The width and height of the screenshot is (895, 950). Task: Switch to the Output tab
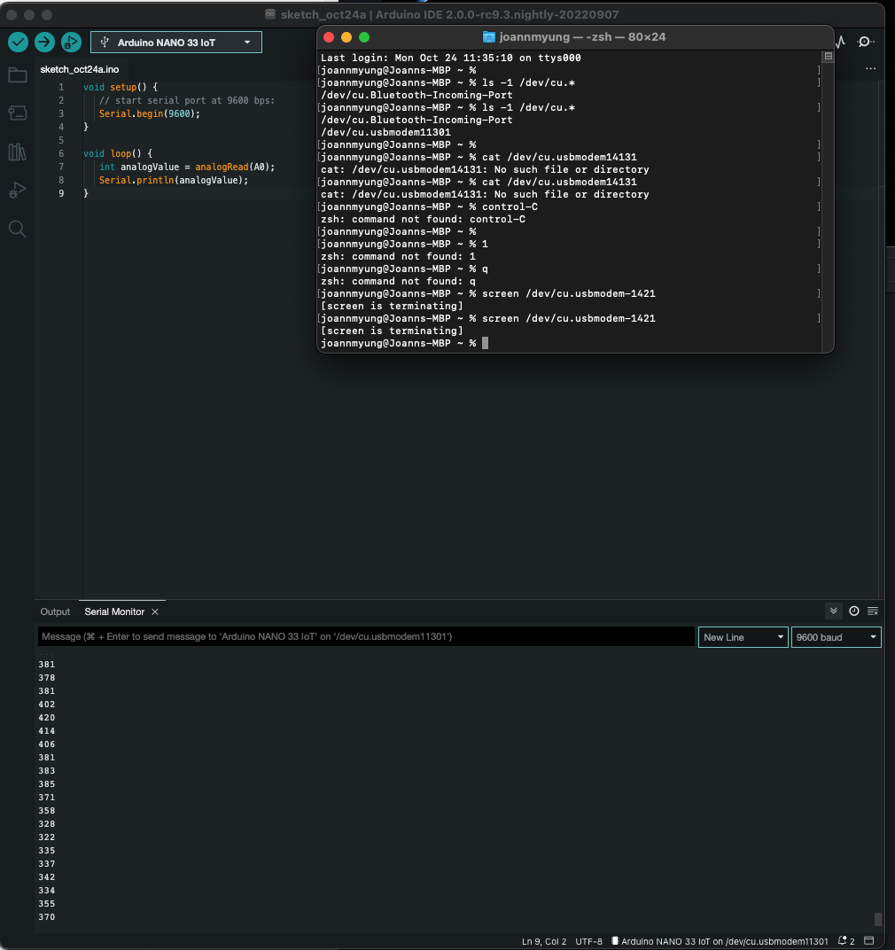click(x=55, y=611)
